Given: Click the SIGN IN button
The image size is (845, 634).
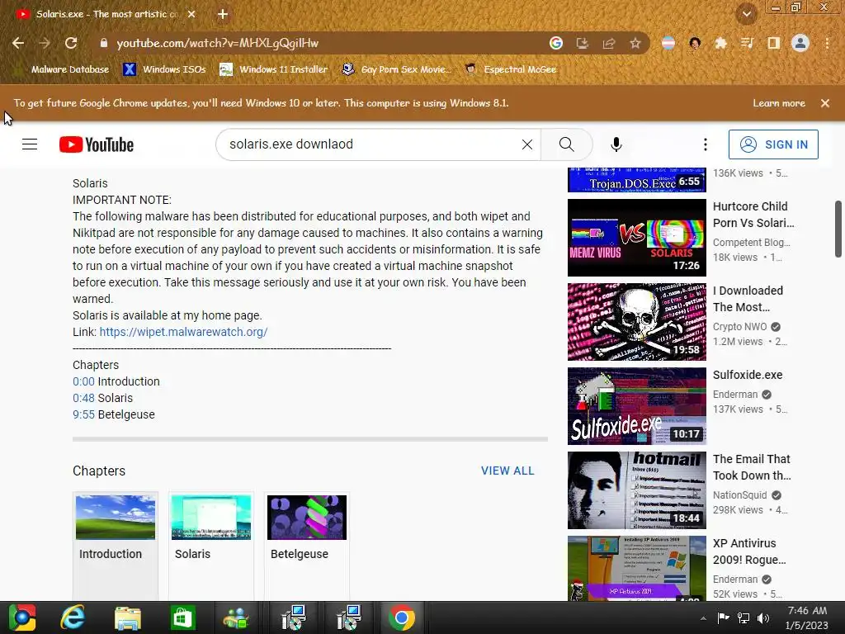Looking at the screenshot, I should [x=773, y=144].
